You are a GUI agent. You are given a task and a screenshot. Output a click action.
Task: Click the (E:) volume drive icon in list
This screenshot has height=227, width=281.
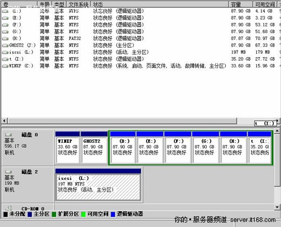pyautogui.click(x=5, y=18)
